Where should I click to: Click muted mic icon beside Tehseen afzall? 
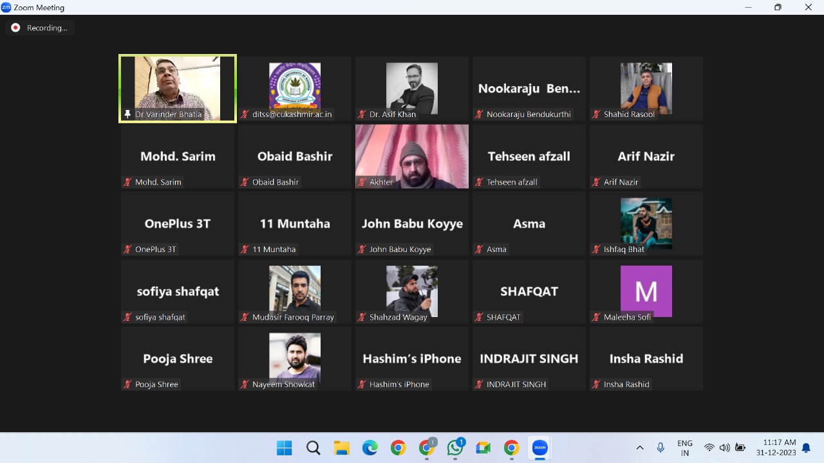click(479, 182)
